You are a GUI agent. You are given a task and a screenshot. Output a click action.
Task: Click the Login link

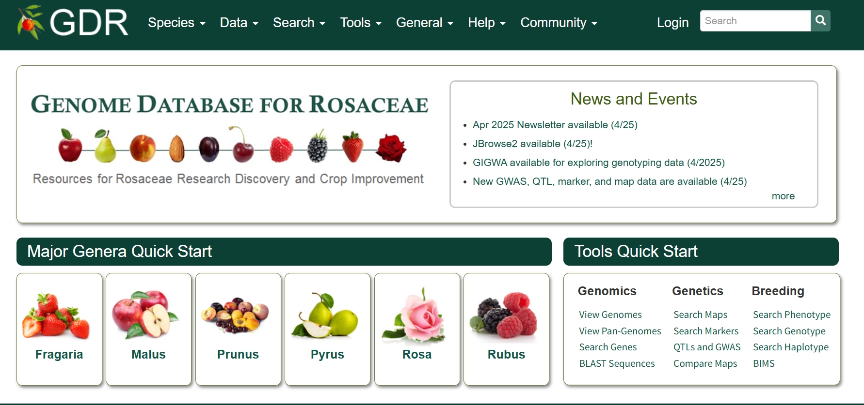coord(672,23)
